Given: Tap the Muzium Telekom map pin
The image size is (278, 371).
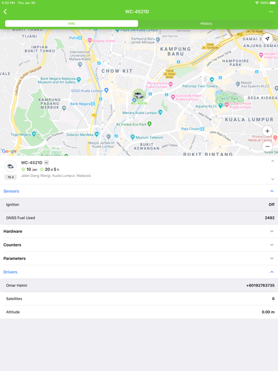Looking at the screenshot, I should coord(132,137).
